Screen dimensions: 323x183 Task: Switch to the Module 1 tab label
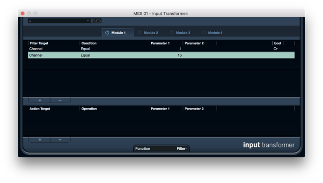pyautogui.click(x=118, y=33)
